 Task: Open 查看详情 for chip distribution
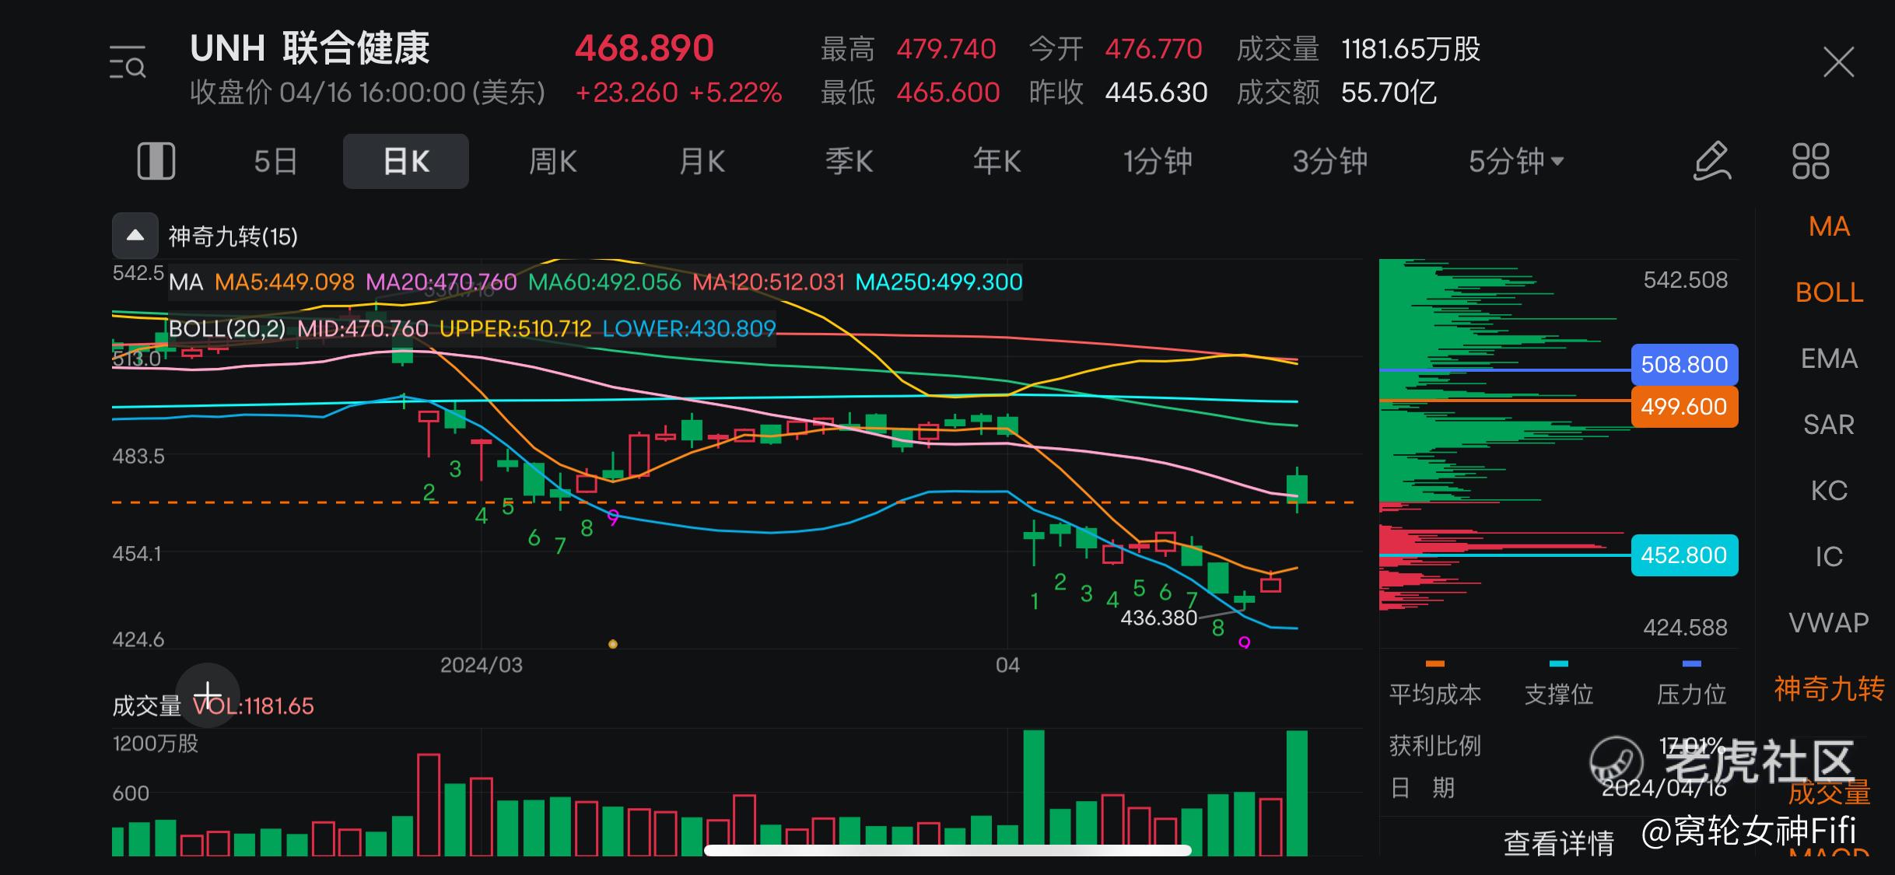pos(1559,843)
